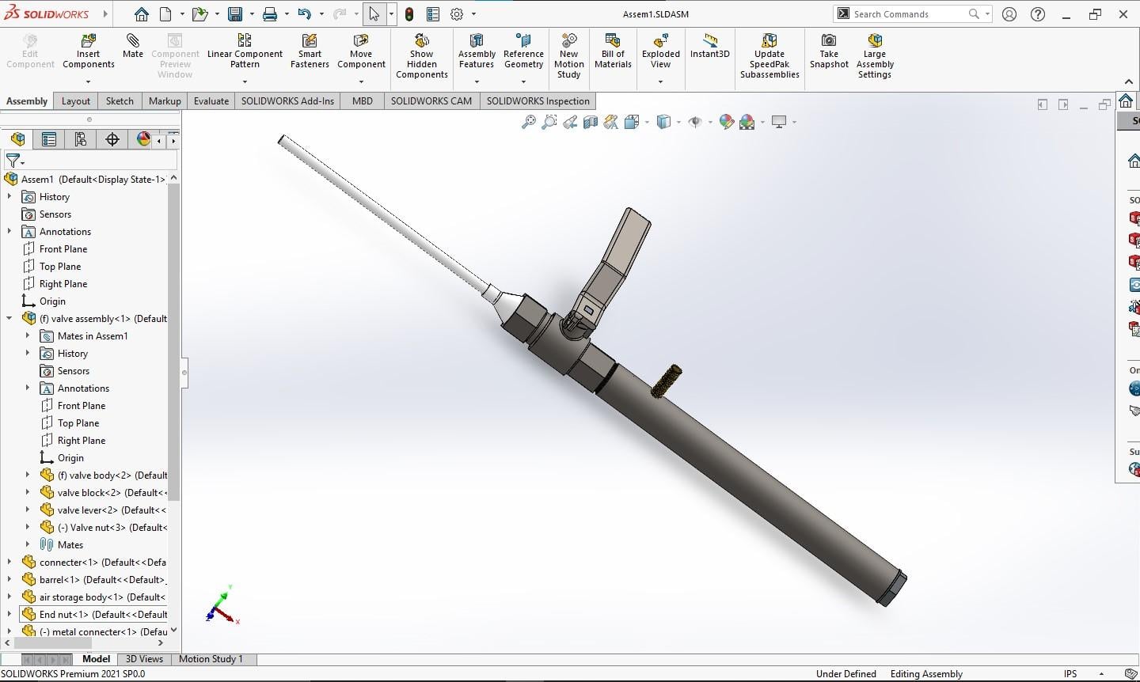The width and height of the screenshot is (1140, 682).
Task: Open the Options gear icon
Action: tap(457, 14)
